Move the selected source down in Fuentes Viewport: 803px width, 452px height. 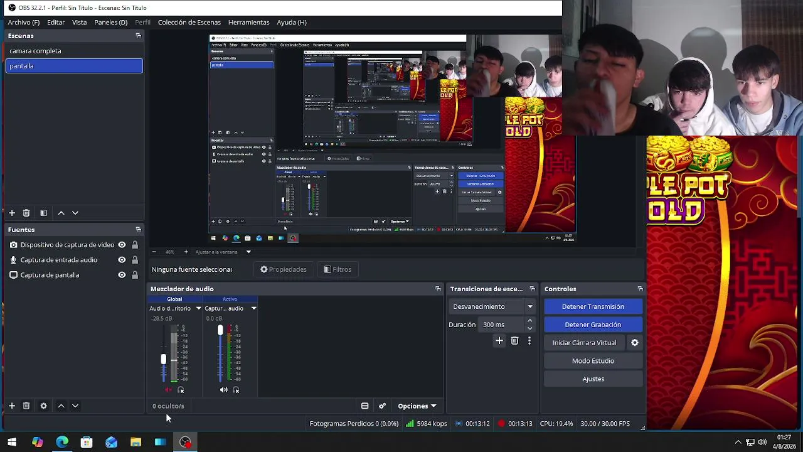coord(75,406)
